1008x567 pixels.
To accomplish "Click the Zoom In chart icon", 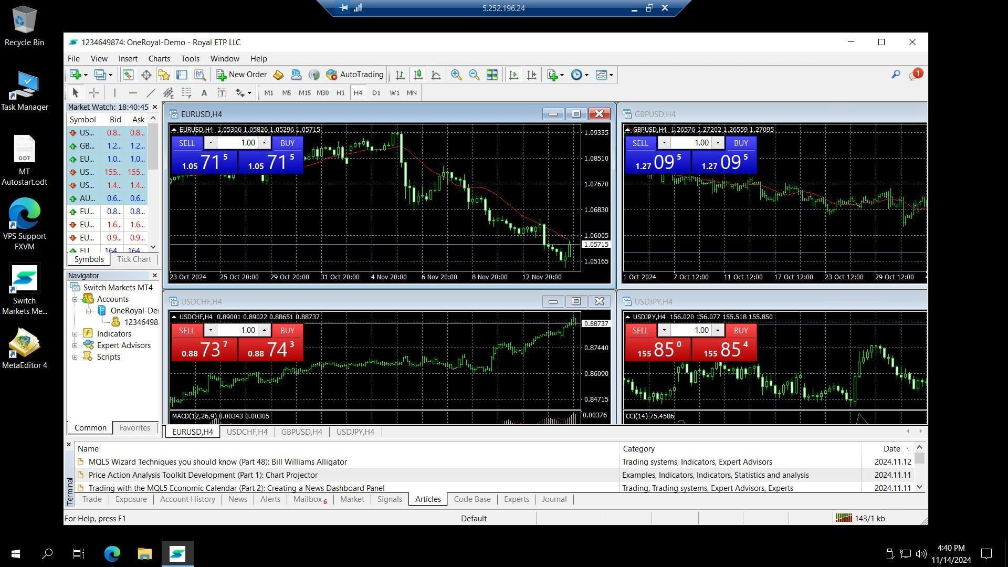I will pos(456,75).
